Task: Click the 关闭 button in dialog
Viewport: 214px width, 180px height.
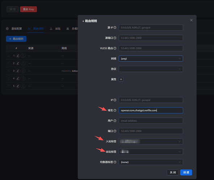Action: tap(173, 172)
